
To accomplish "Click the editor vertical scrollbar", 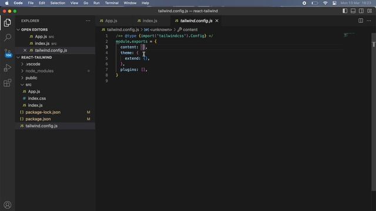I will point(374,112).
